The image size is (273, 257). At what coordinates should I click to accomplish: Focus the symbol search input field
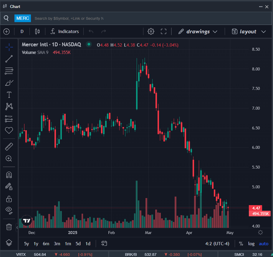click(69, 19)
